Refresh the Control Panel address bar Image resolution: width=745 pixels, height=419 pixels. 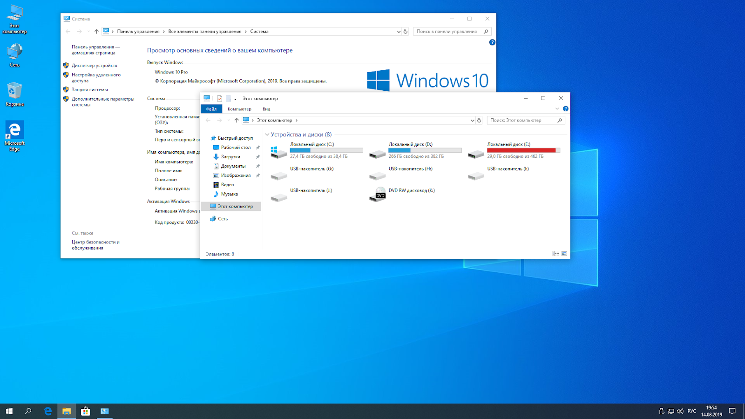pyautogui.click(x=406, y=32)
